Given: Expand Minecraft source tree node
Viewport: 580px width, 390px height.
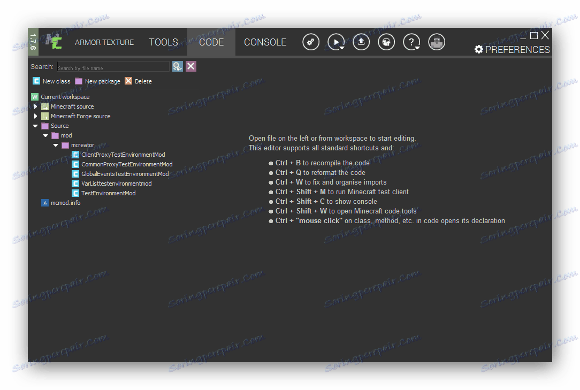Looking at the screenshot, I should (35, 106).
